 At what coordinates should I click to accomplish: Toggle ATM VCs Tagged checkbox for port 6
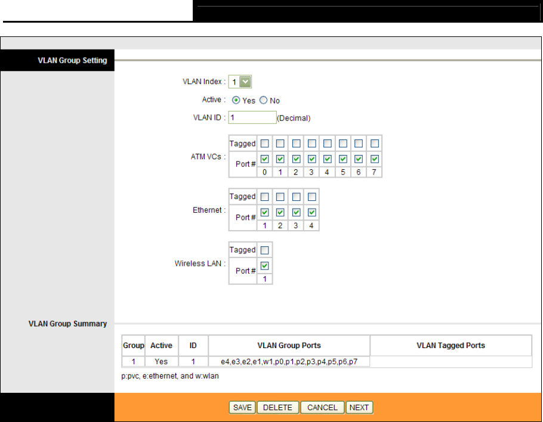359,143
